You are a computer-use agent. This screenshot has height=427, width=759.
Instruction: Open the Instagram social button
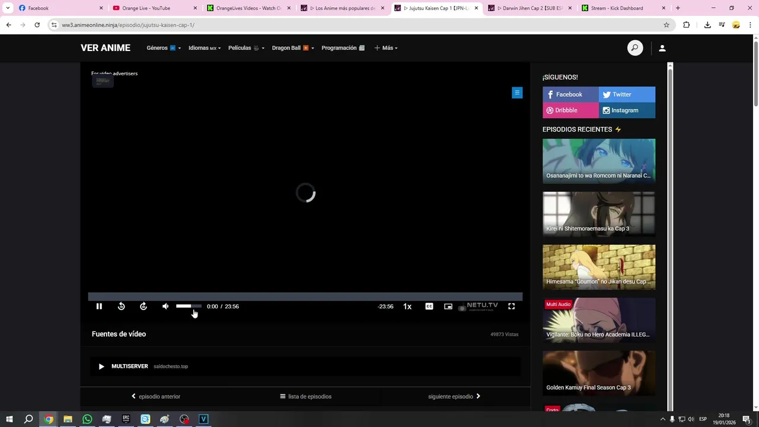click(x=627, y=110)
